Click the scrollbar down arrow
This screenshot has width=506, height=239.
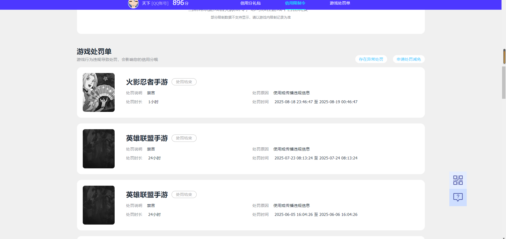tap(504, 238)
